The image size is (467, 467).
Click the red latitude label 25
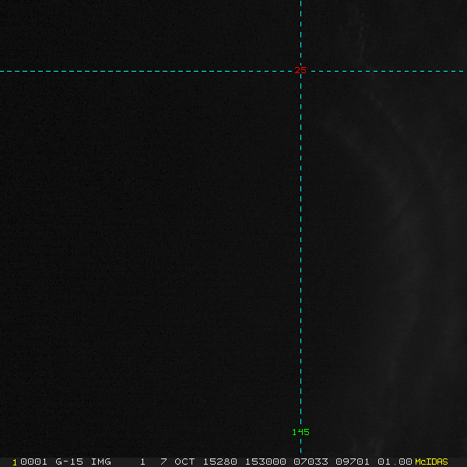pos(300,70)
